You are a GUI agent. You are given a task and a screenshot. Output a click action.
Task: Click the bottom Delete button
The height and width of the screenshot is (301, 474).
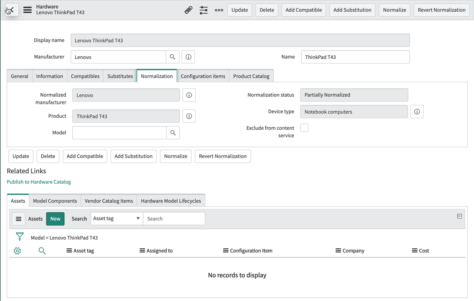[x=48, y=156]
